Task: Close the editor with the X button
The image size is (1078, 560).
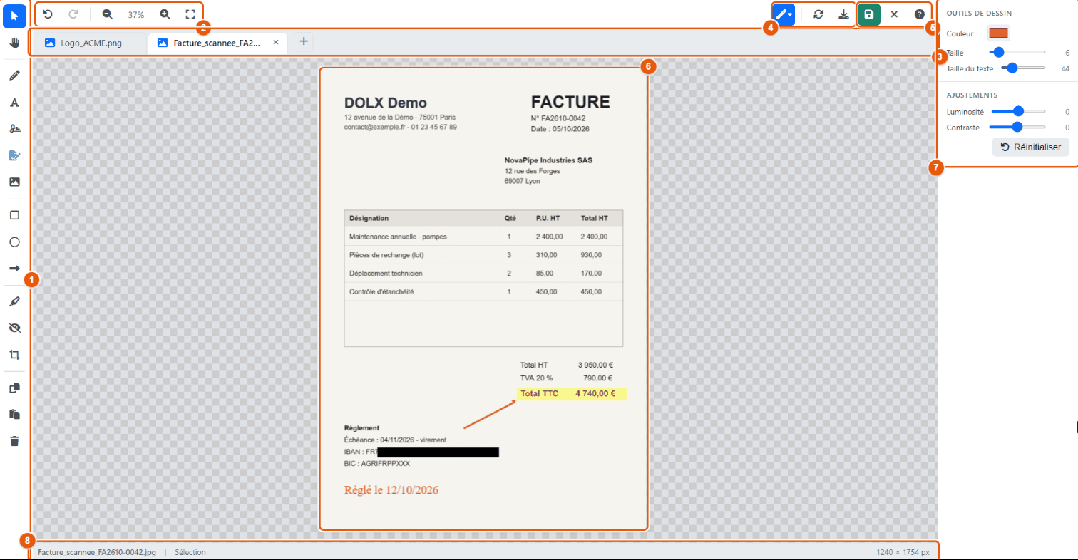Action: pyautogui.click(x=894, y=14)
